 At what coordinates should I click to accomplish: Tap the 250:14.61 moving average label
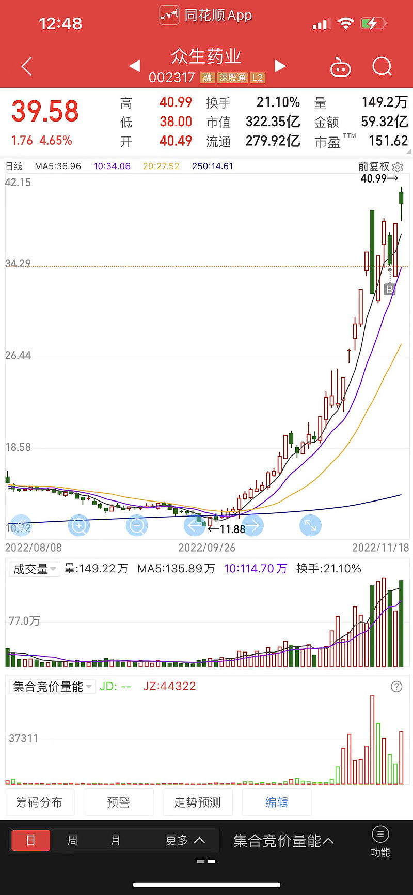pos(213,166)
